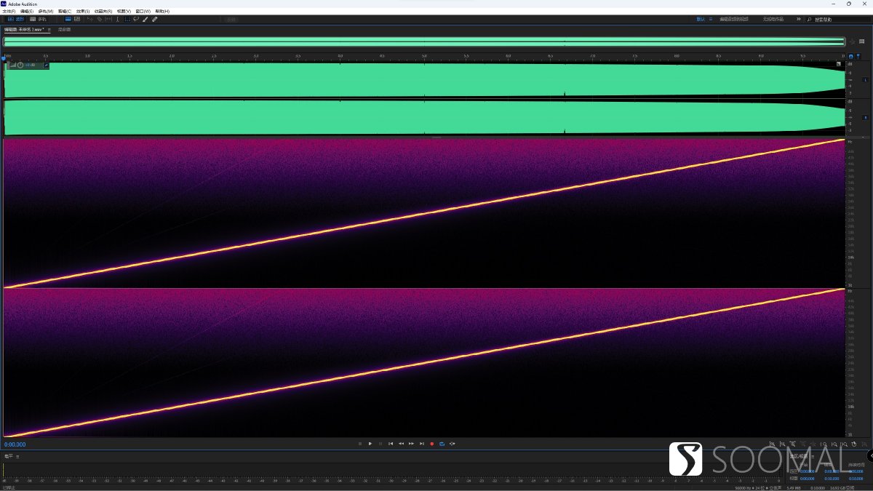Select the Time Selection tool
Screen dimensions: 873x491
[x=118, y=19]
